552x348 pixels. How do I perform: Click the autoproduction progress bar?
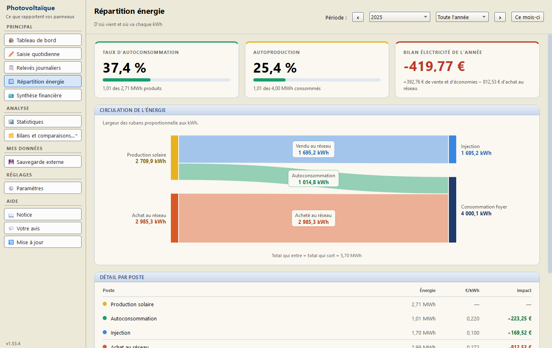point(317,80)
